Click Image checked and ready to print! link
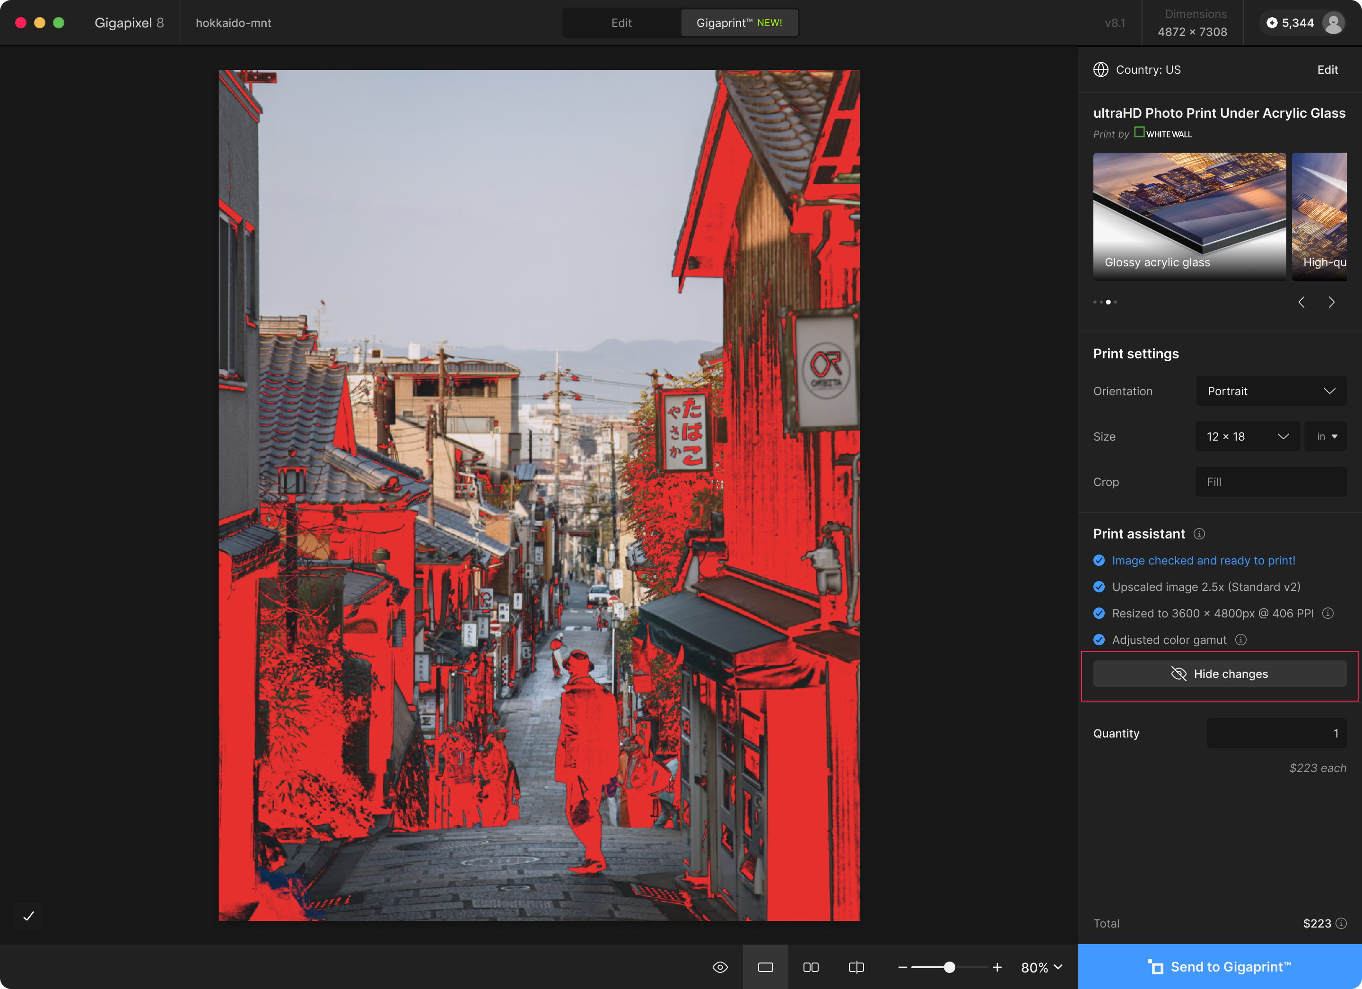This screenshot has width=1362, height=989. coord(1204,560)
